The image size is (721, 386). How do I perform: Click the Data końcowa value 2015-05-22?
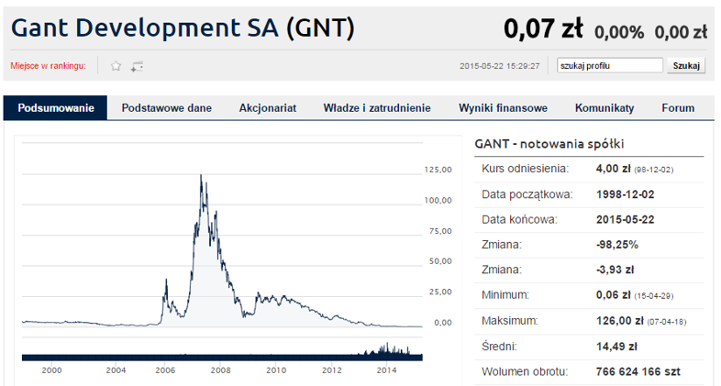[x=625, y=220]
